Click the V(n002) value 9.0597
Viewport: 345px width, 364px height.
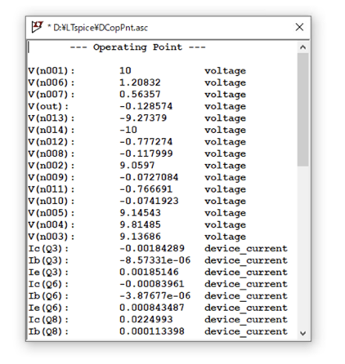(x=137, y=166)
